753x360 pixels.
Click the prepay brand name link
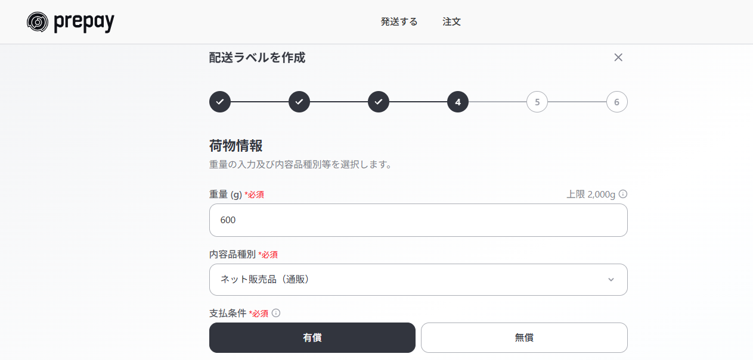tap(84, 23)
